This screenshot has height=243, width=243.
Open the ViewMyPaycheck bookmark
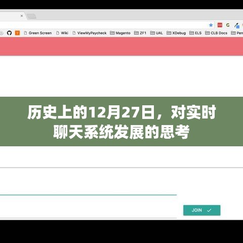(x=90, y=33)
